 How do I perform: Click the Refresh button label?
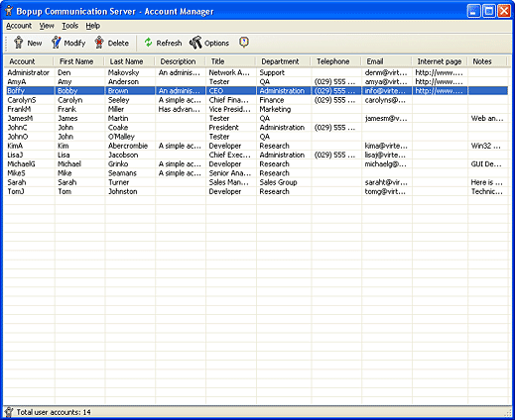(x=169, y=44)
